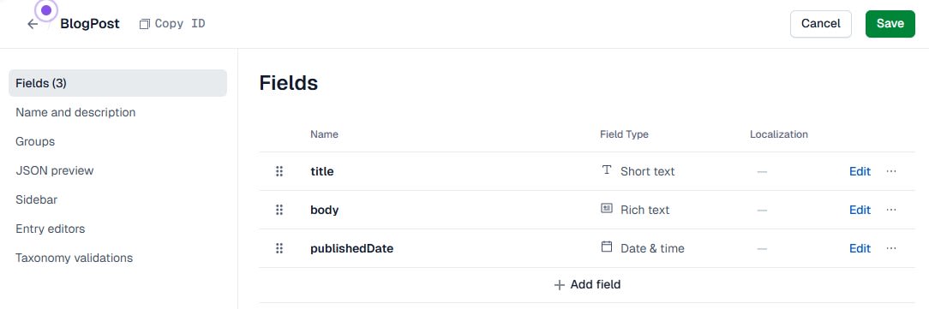Grab the drag handle for title field
This screenshot has height=309, width=929.
click(x=279, y=172)
